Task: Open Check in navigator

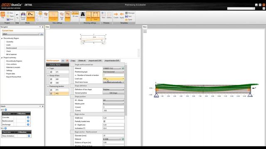Action: [x=8, y=51]
